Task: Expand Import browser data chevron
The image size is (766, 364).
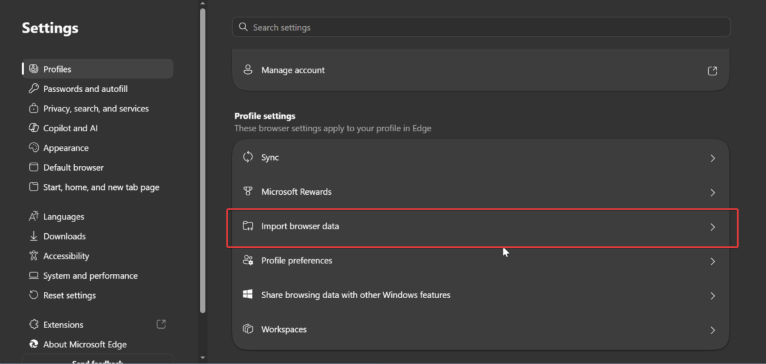Action: pyautogui.click(x=713, y=227)
